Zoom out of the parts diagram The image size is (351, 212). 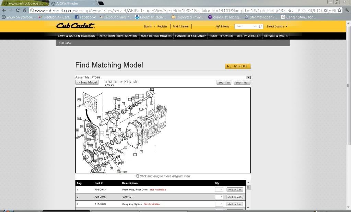point(242,82)
